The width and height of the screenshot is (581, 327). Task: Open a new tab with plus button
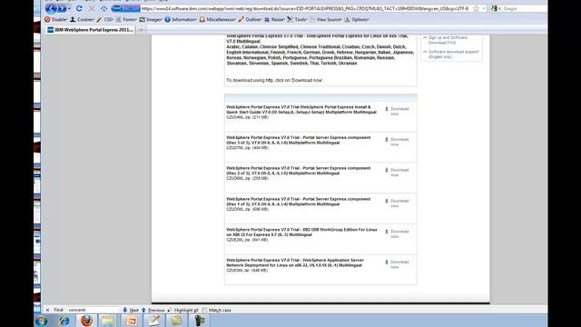[141, 30]
